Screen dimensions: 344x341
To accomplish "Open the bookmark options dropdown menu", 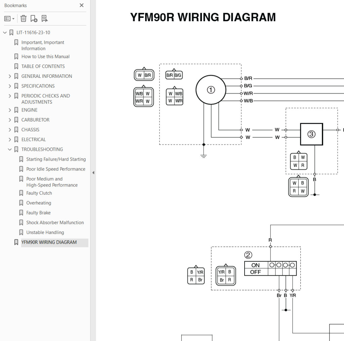I will (9, 19).
